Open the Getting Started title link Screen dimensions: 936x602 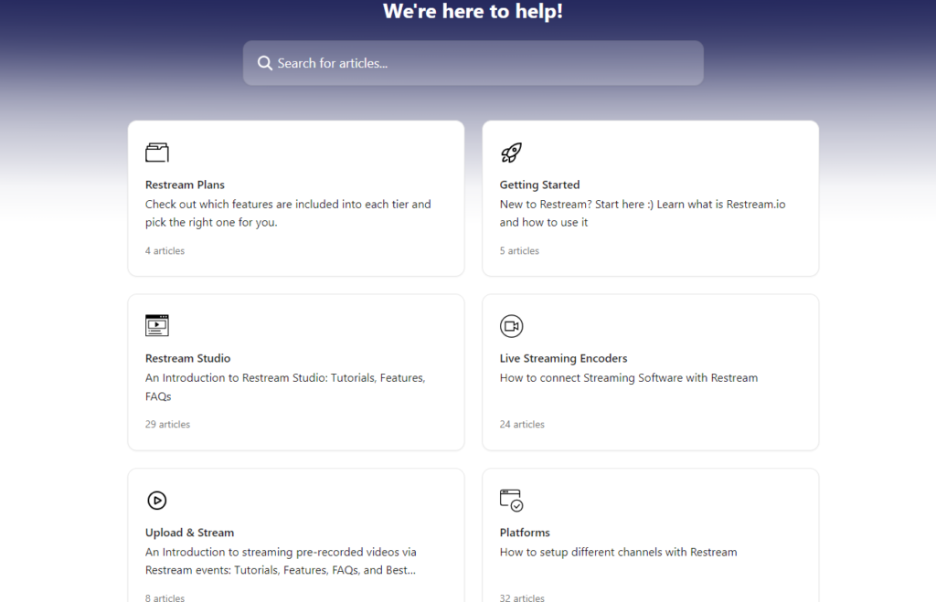pyautogui.click(x=539, y=185)
